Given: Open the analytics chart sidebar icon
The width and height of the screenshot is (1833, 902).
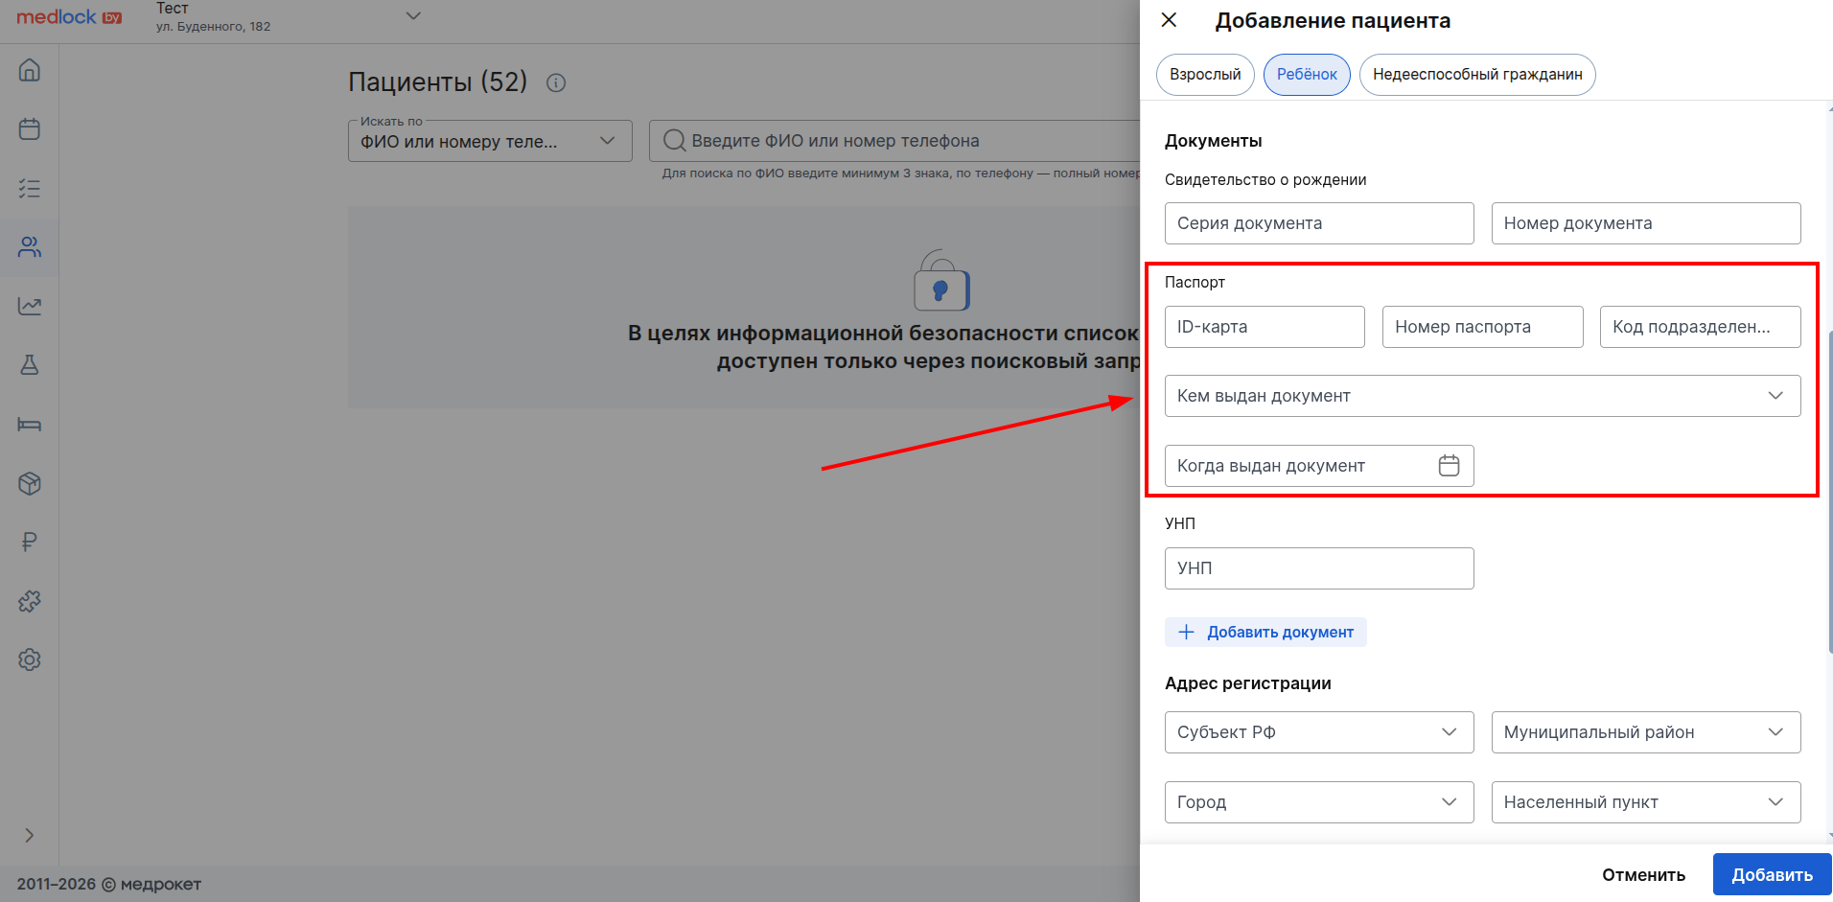Looking at the screenshot, I should 30,306.
